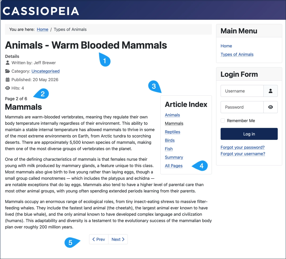Click the folder icon beside Category

[7, 71]
